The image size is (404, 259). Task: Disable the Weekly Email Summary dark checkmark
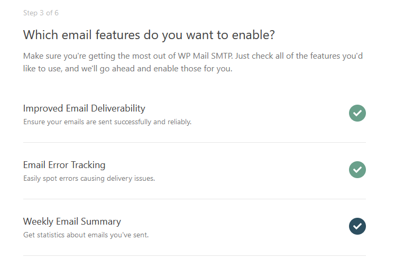click(357, 226)
